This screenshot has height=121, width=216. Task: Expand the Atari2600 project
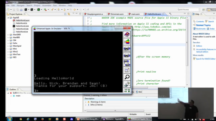pyautogui.click(x=8, y=35)
